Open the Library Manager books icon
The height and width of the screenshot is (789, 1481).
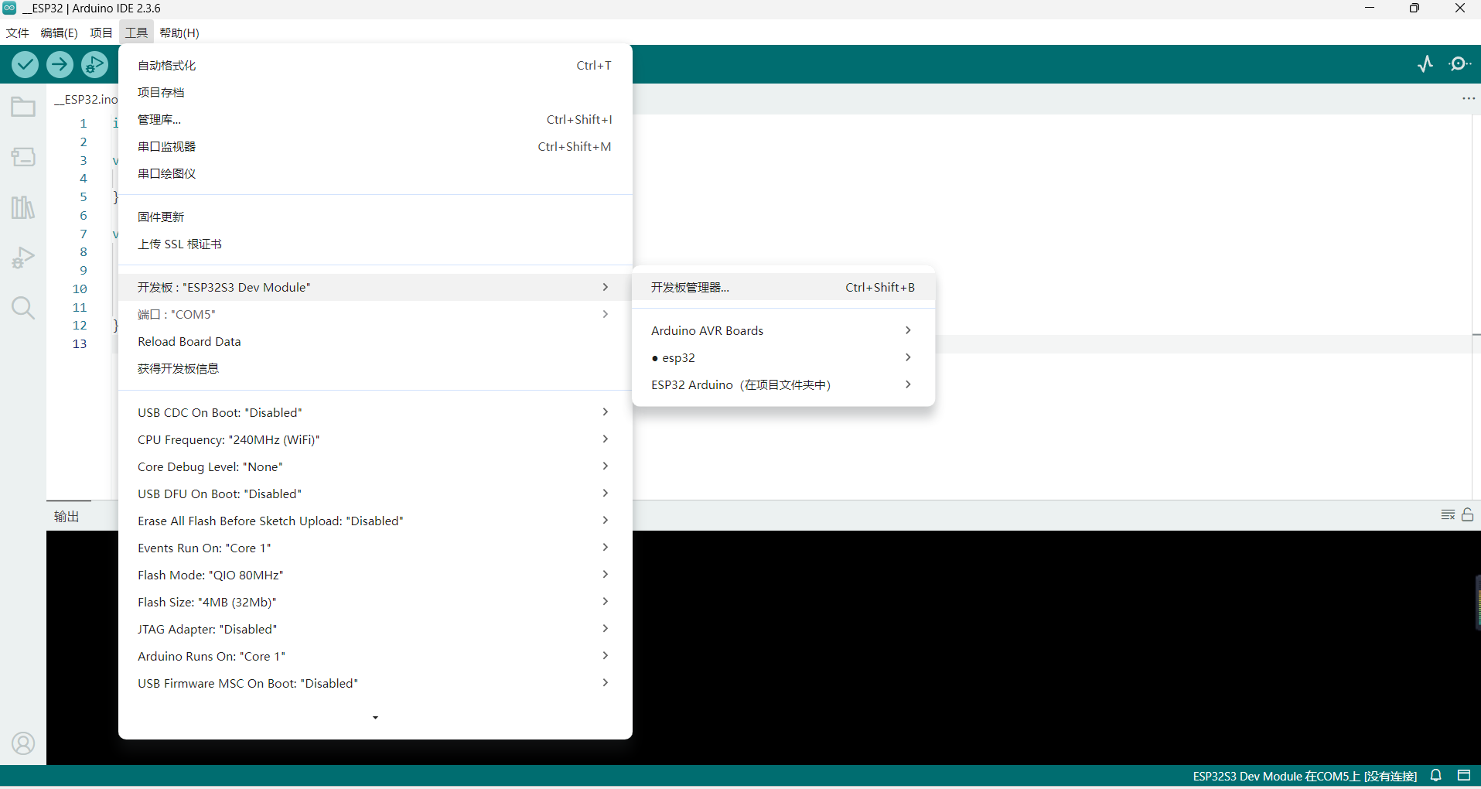click(23, 207)
